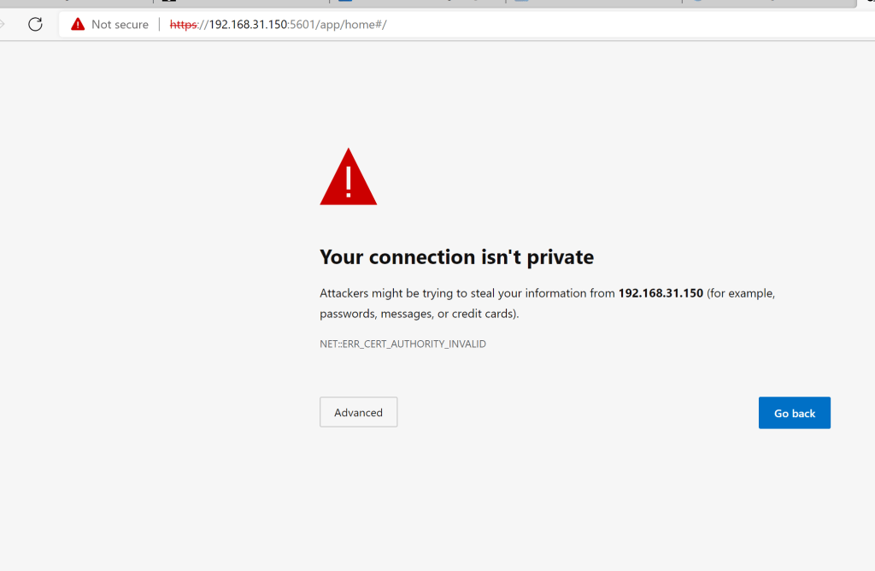Click blank page area left of warning
The image size is (875, 571).
154,299
